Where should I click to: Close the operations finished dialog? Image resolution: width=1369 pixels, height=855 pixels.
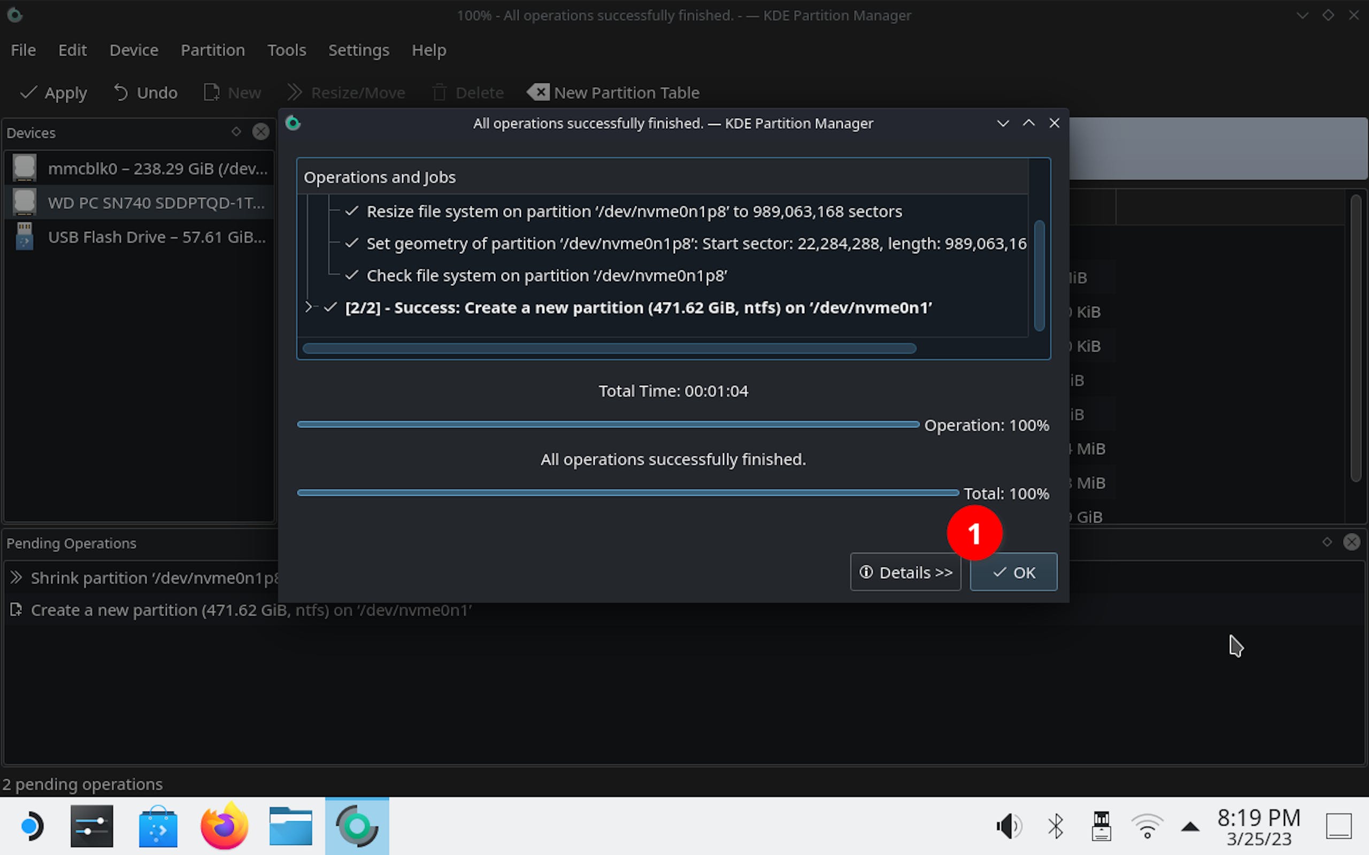click(1054, 123)
